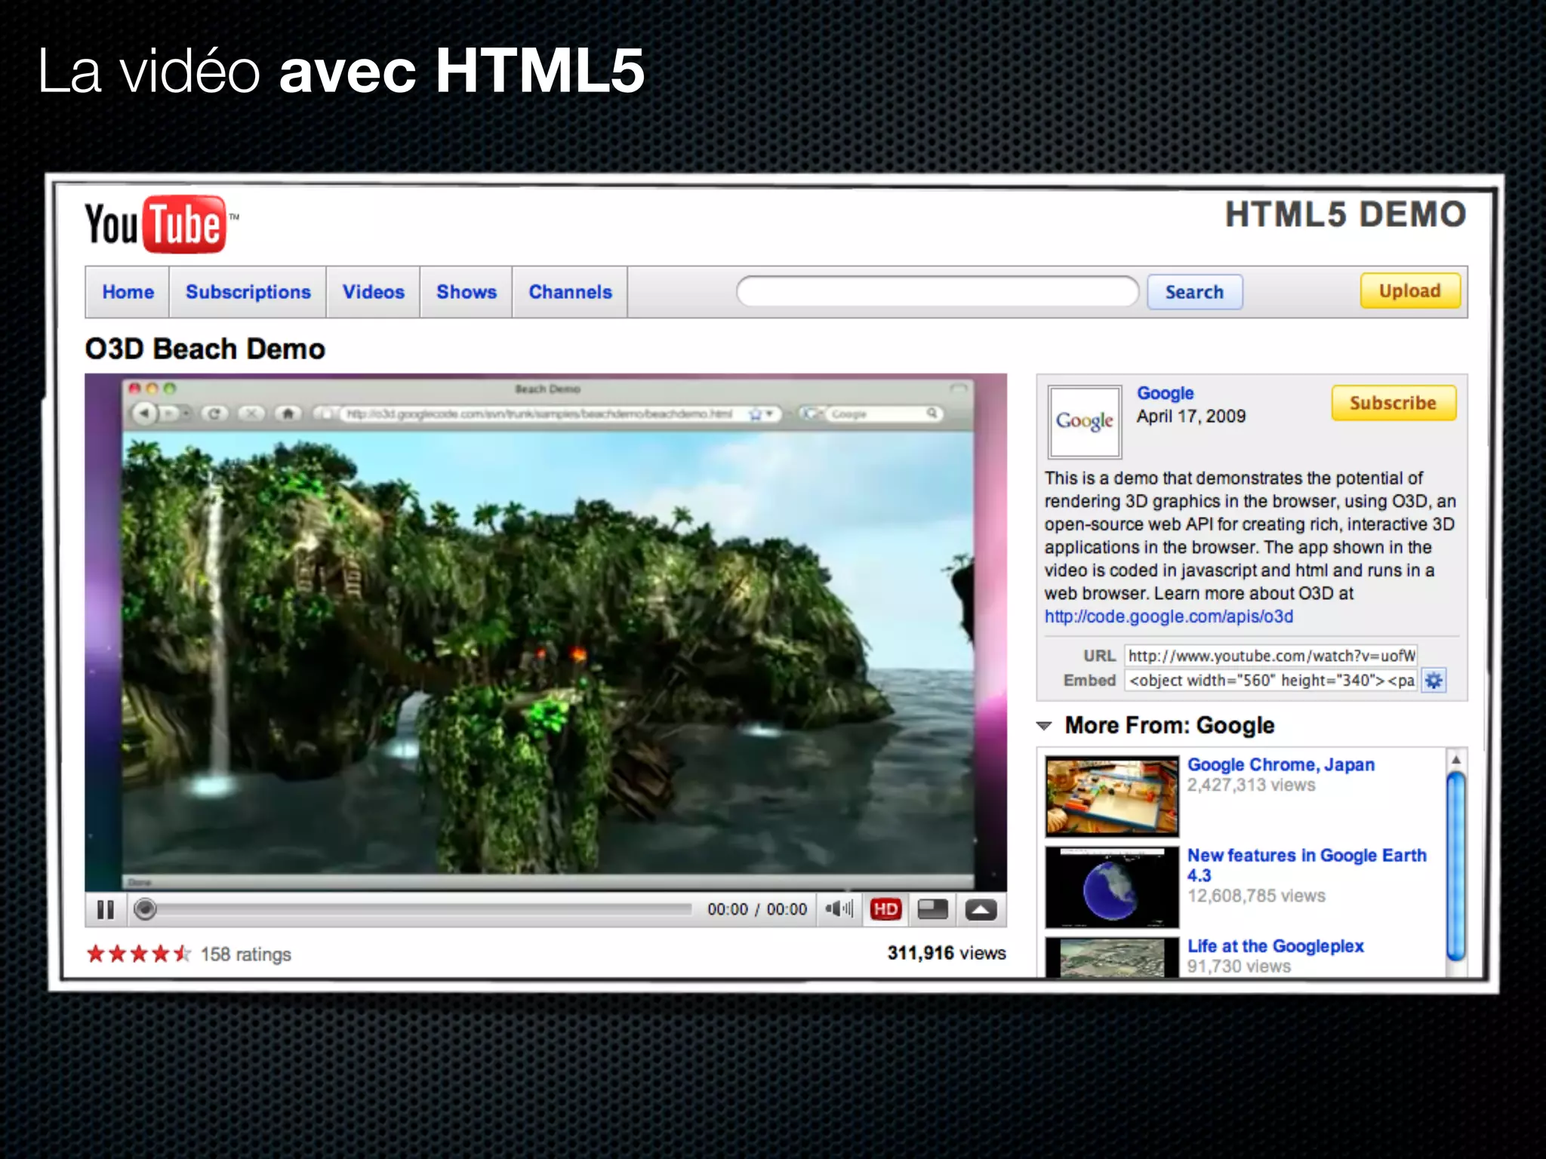Viewport: 1546px width, 1159px height.
Task: Click the up-arrow pop-out player icon
Action: (x=981, y=910)
